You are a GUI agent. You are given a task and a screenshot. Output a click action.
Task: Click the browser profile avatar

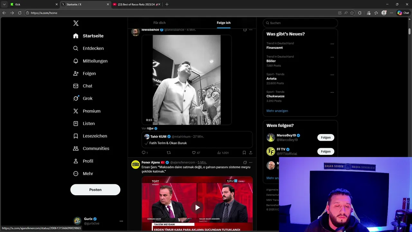[384, 13]
